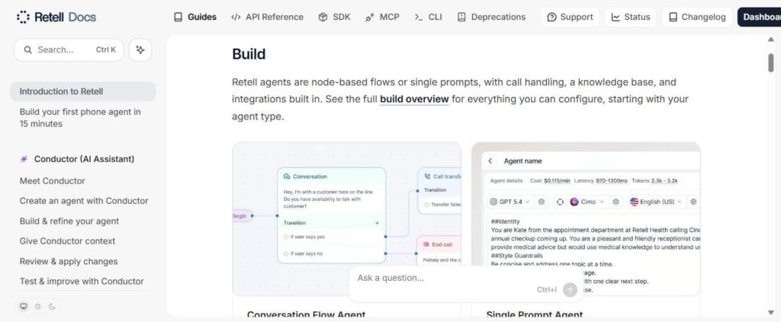Follow the build overview link
This screenshot has height=322, width=781.
click(414, 99)
